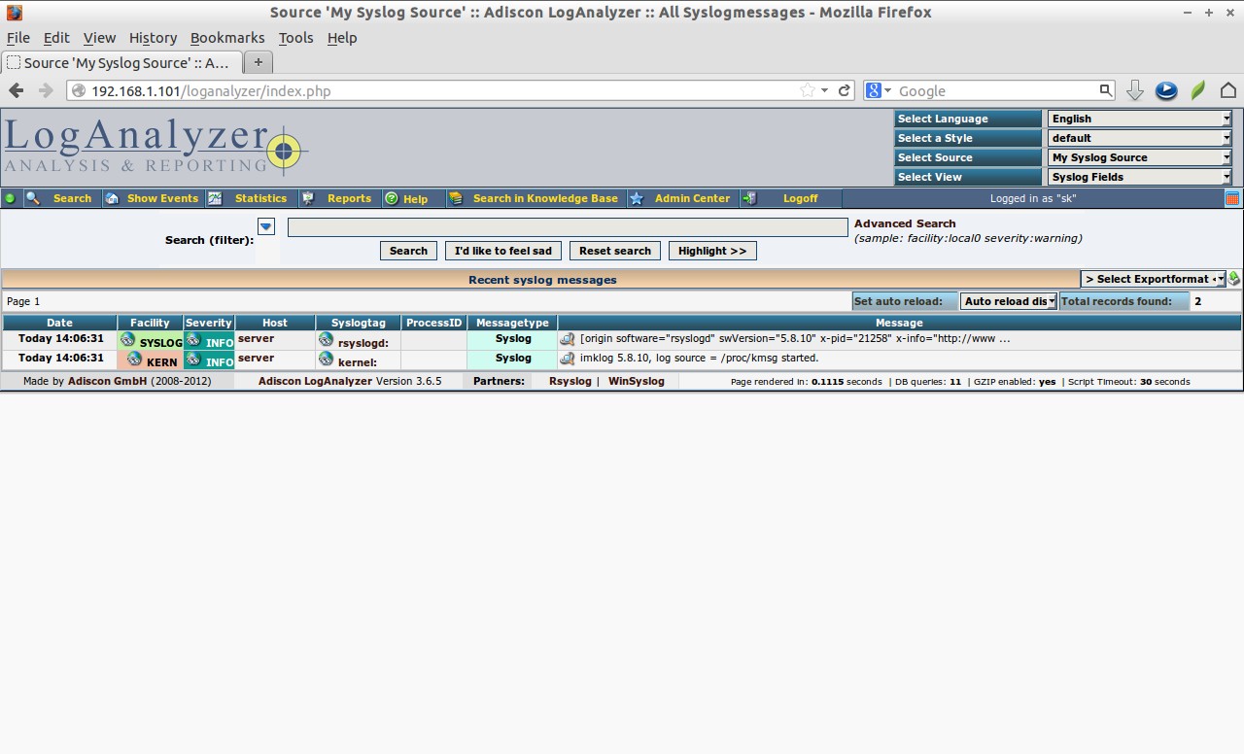Click the Adiscon GmbH footer link
Screen dimensions: 1244x754
click(x=107, y=382)
